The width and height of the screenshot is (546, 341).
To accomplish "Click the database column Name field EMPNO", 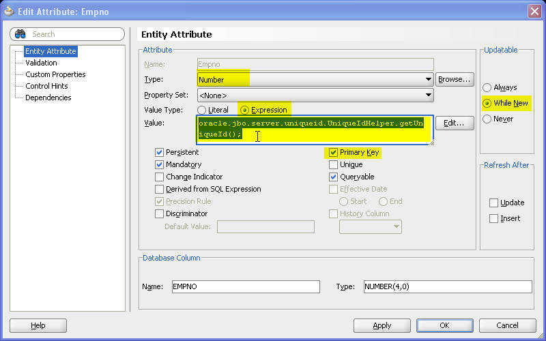I will point(246,286).
